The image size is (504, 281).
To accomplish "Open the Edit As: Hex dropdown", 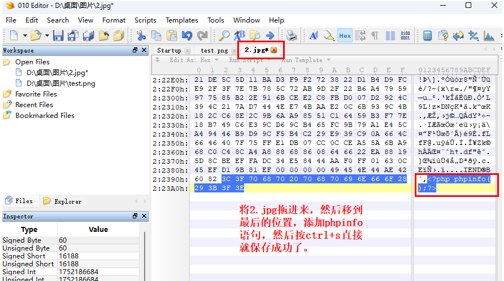I will pos(194,60).
